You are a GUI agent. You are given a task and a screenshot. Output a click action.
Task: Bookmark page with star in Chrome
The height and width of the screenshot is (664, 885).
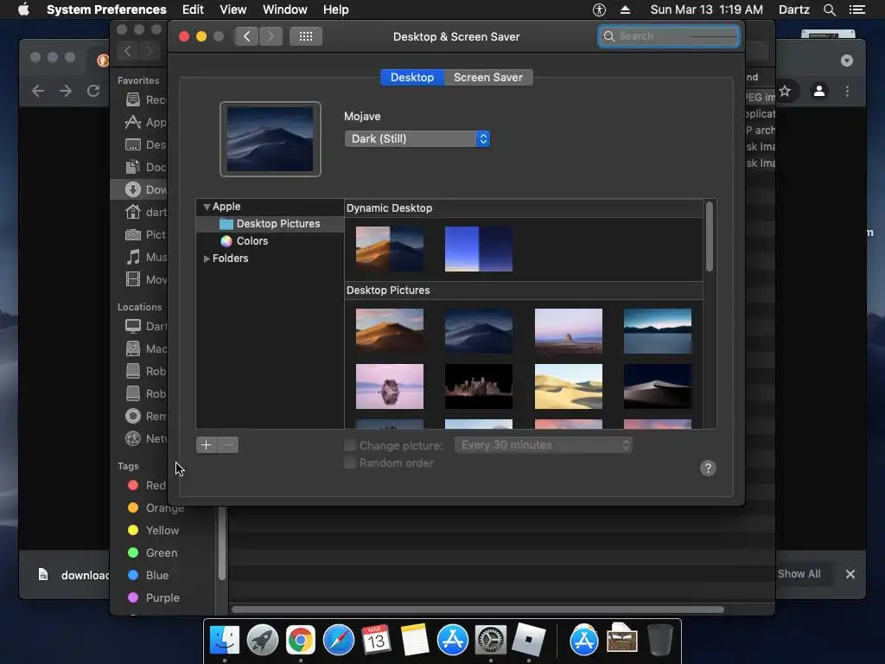tap(785, 91)
